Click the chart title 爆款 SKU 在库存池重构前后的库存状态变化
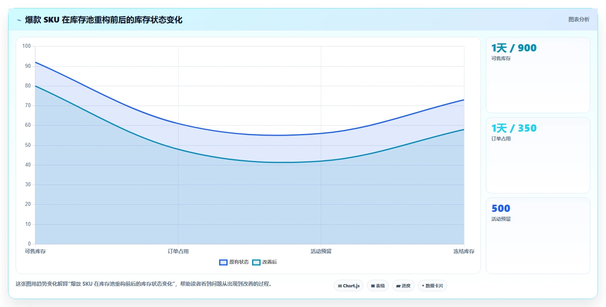This screenshot has width=606, height=307. click(104, 20)
